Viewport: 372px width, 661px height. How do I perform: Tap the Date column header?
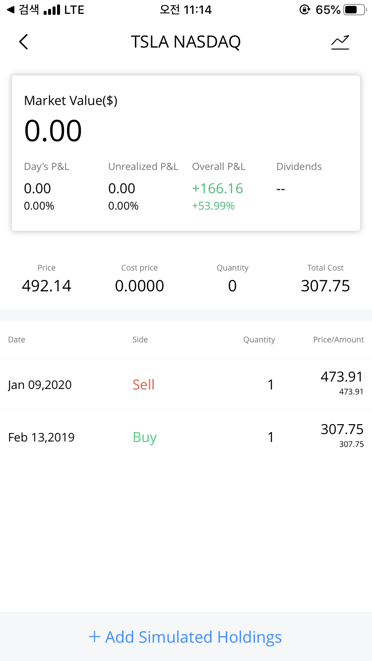[16, 339]
